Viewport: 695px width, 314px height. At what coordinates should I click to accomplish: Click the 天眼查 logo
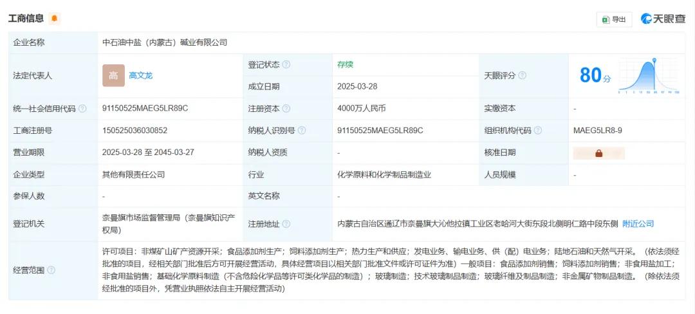pyautogui.click(x=663, y=19)
